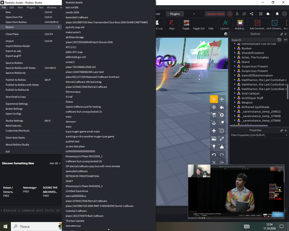The width and height of the screenshot is (289, 231).
Task: Choose Download a Copy
Action: point(31,97)
